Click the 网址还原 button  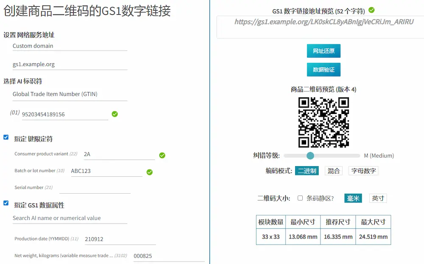tap(324, 51)
